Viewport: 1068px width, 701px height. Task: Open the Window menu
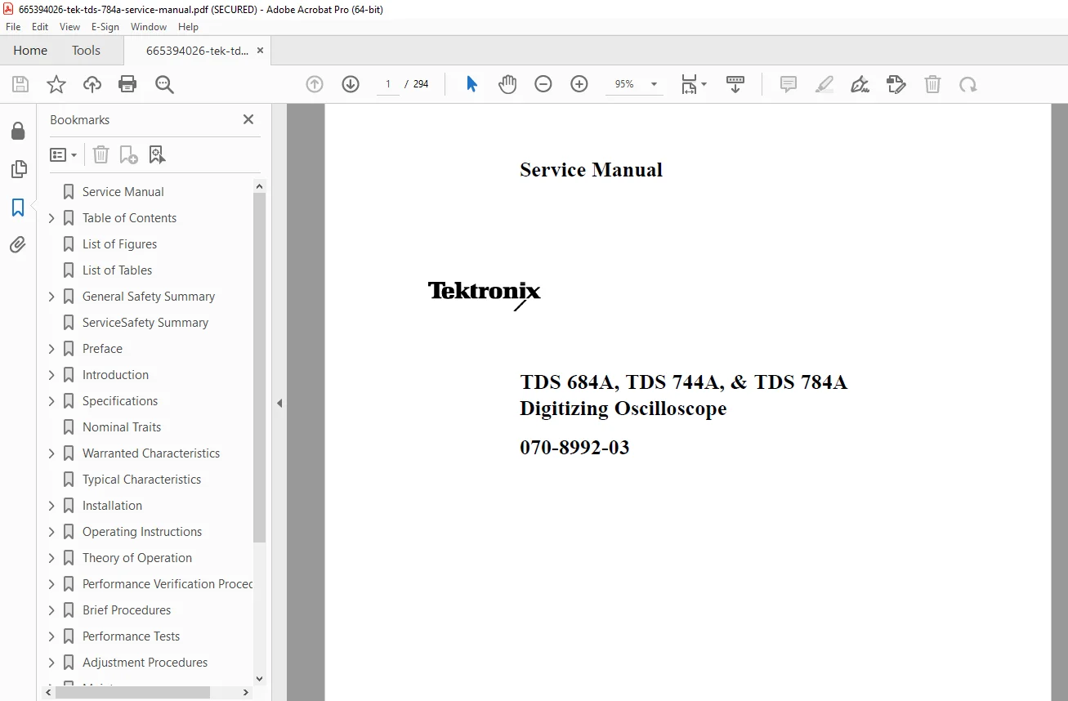149,27
